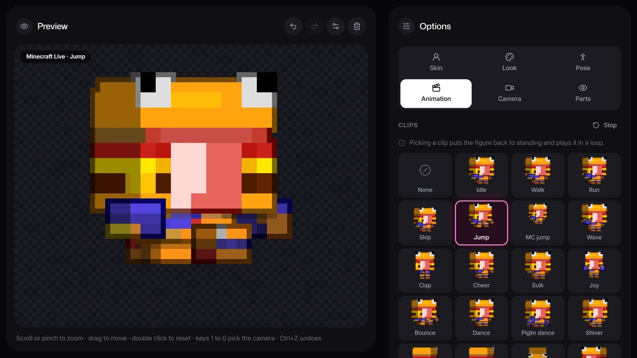Select the Clap animation clip
This screenshot has height=358, width=637.
click(425, 270)
